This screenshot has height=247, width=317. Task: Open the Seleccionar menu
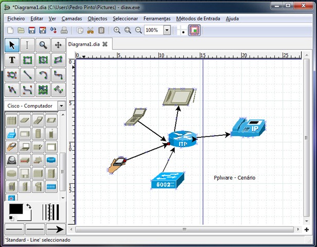pos(126,19)
